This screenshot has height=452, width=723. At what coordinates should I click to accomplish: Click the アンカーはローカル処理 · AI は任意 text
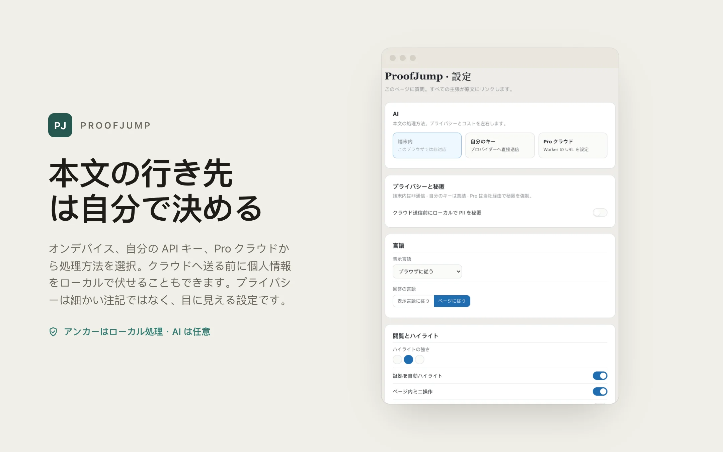(x=137, y=332)
